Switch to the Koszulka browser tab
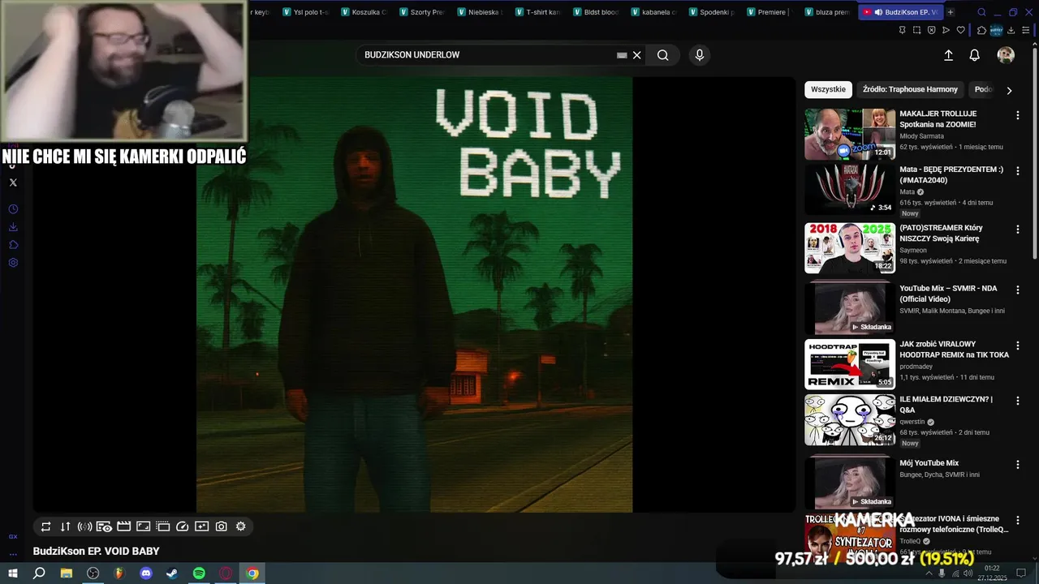Screen dimensions: 1039x584 coord(364,12)
